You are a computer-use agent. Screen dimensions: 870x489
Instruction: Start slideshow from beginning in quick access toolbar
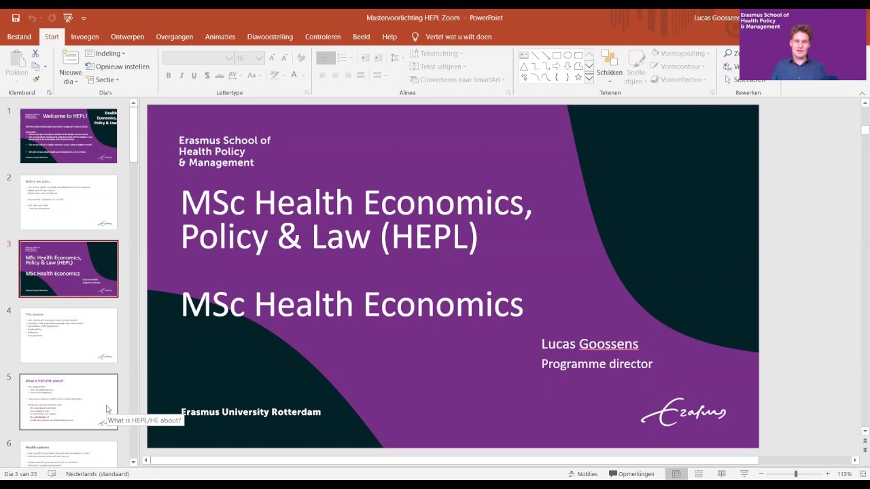coord(68,18)
